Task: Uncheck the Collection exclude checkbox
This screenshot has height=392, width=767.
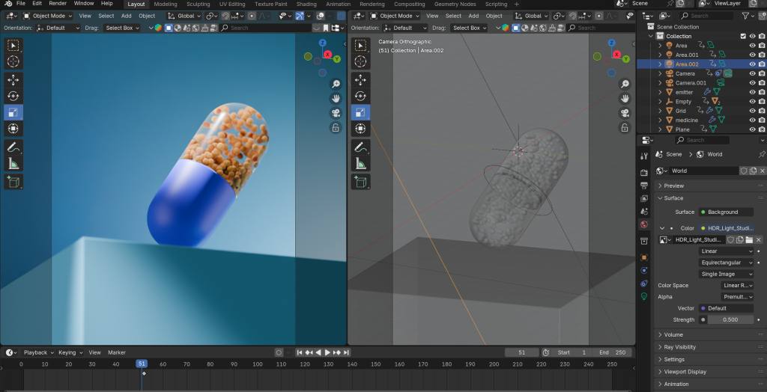Action: tap(742, 36)
